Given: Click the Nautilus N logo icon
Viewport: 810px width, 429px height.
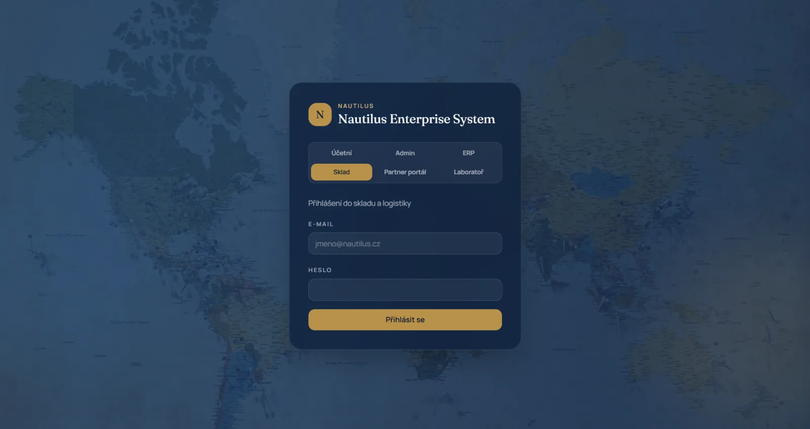Looking at the screenshot, I should click(320, 115).
